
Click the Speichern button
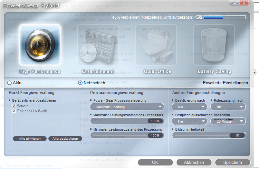(233, 162)
